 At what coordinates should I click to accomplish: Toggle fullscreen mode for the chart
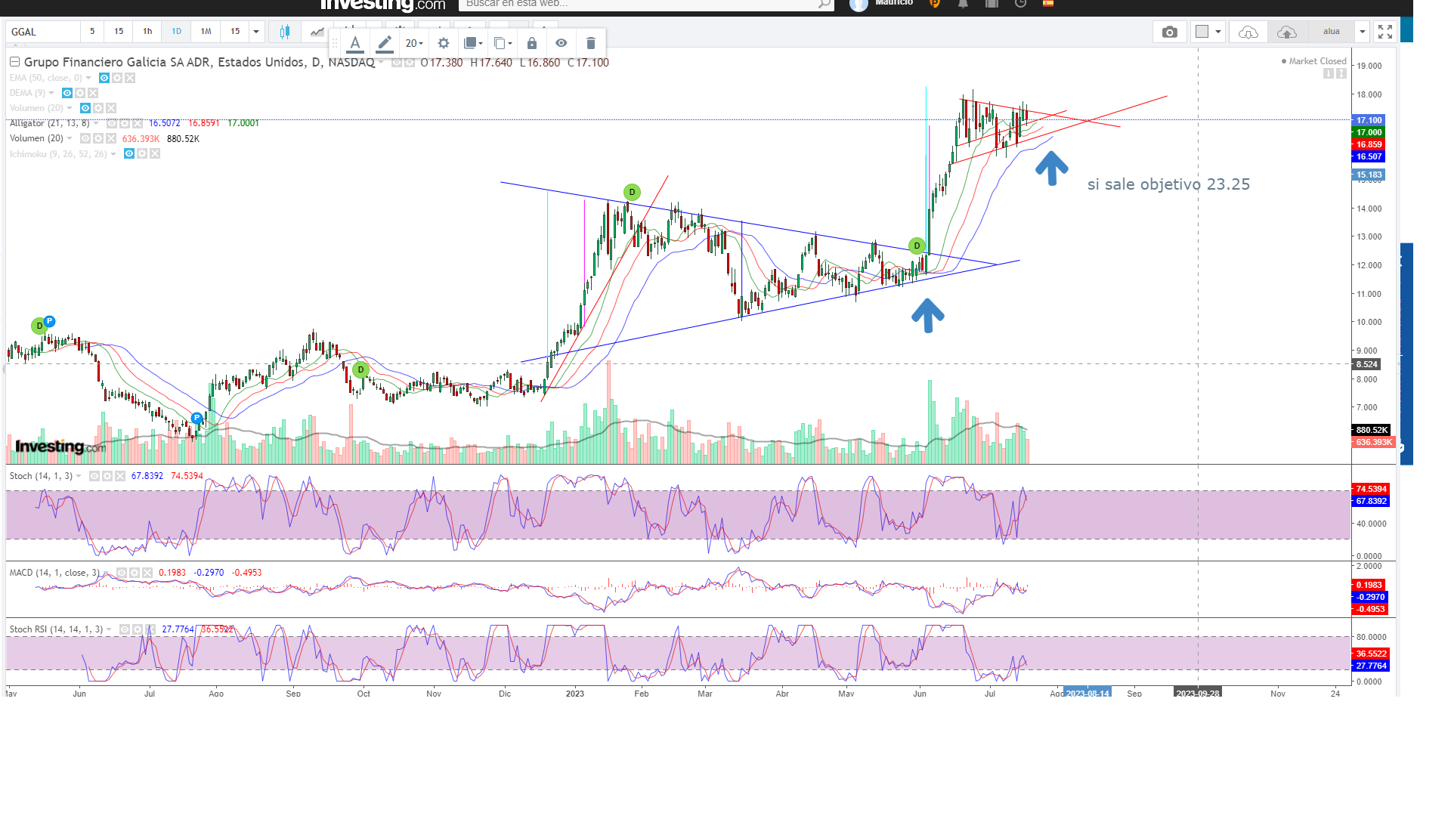pyautogui.click(x=1385, y=32)
